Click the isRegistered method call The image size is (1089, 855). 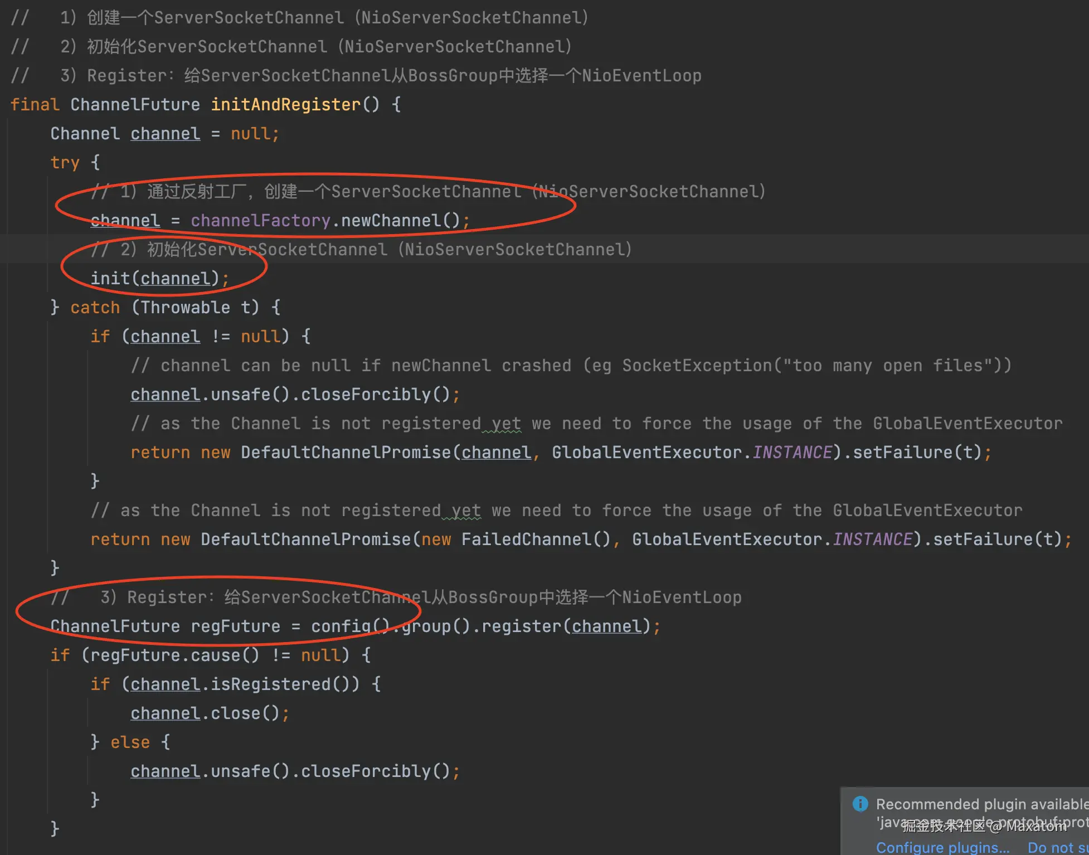270,684
